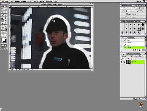
Task: Click the trash icon in History palette
Action: [x=143, y=50]
